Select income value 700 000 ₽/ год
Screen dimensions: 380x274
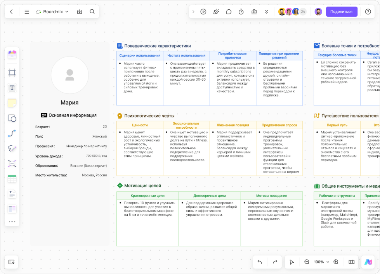pos(96,156)
